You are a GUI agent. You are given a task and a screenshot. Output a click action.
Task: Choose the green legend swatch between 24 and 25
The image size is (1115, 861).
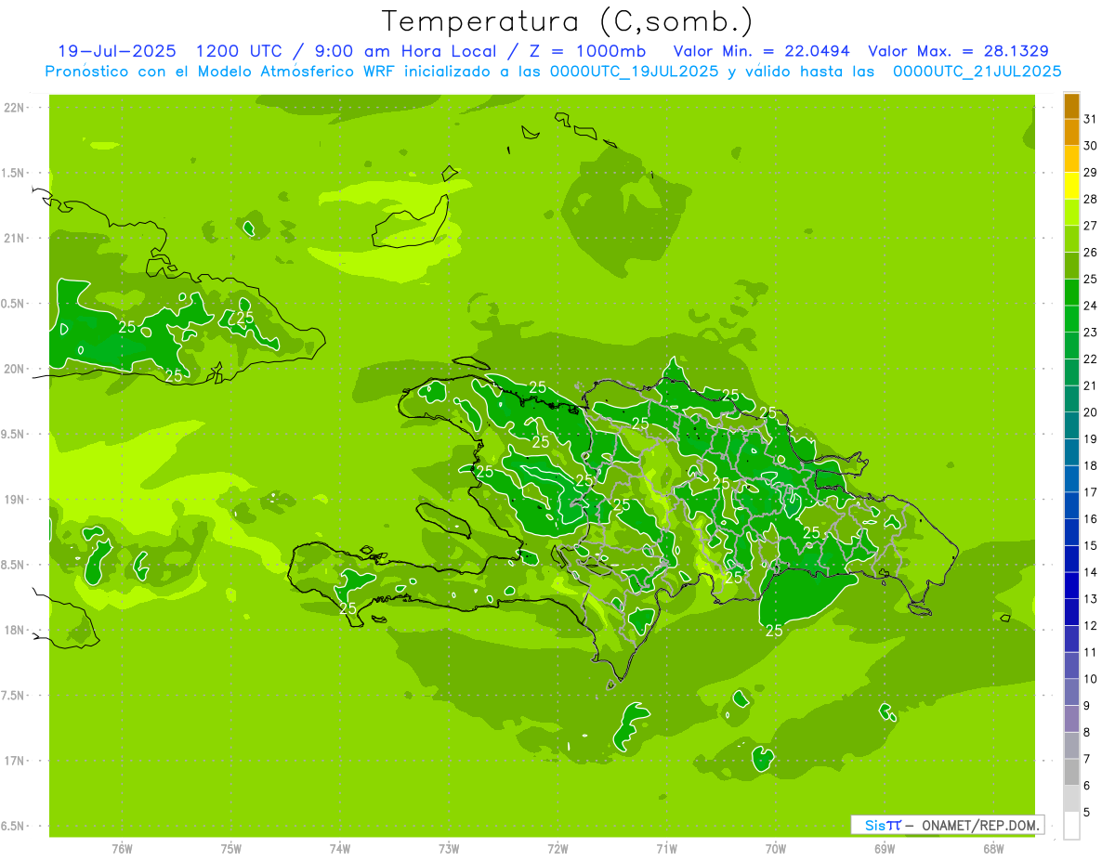(x=1071, y=293)
